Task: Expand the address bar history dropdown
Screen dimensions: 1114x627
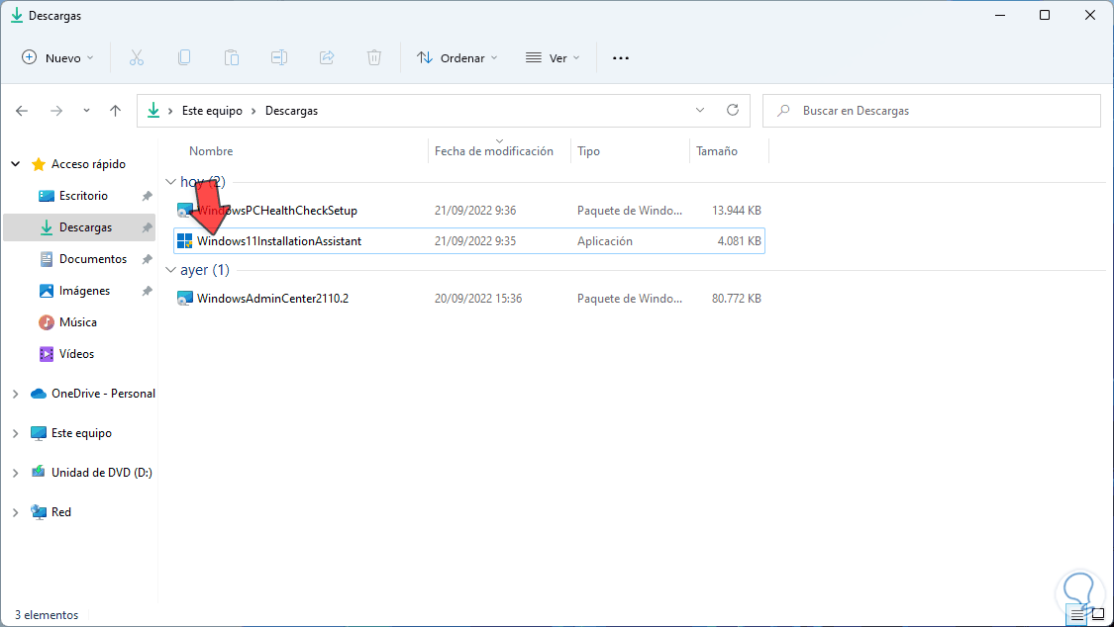Action: [x=700, y=110]
